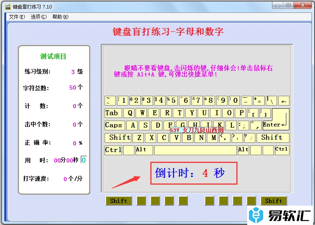Click the Caps key on virtual keyboard
This screenshot has height=225, width=315.
click(x=115, y=125)
